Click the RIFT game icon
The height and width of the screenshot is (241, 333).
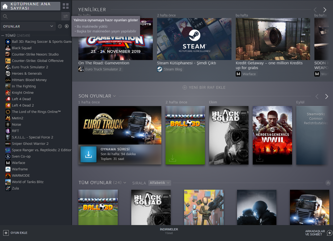tap(8, 131)
